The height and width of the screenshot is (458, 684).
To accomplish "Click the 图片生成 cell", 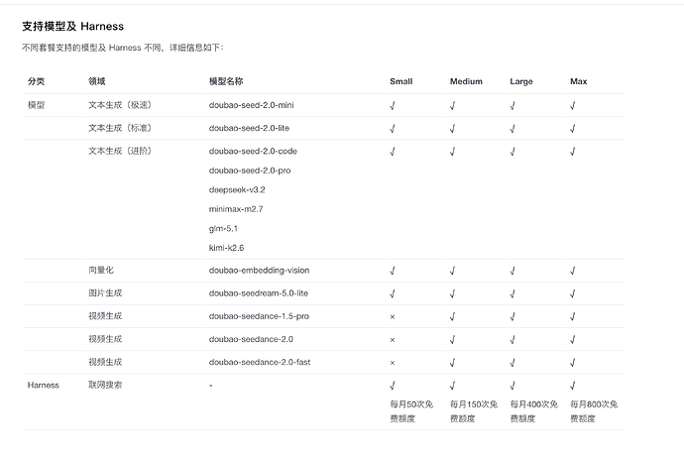I will (105, 293).
